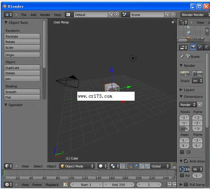Open the 3D View editor type selector
Image resolution: width=210 pixels, height=189 pixels.
8,166
